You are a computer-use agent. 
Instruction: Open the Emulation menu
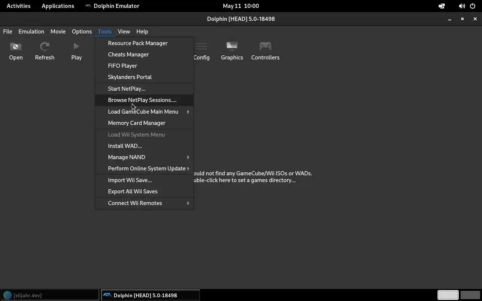31,32
